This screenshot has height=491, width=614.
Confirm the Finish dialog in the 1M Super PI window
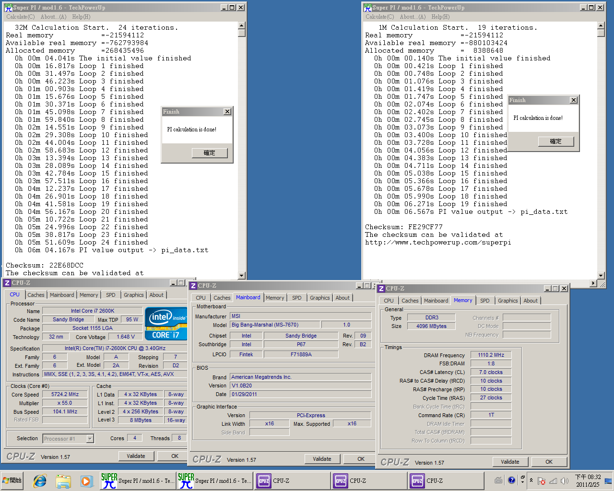(556, 141)
